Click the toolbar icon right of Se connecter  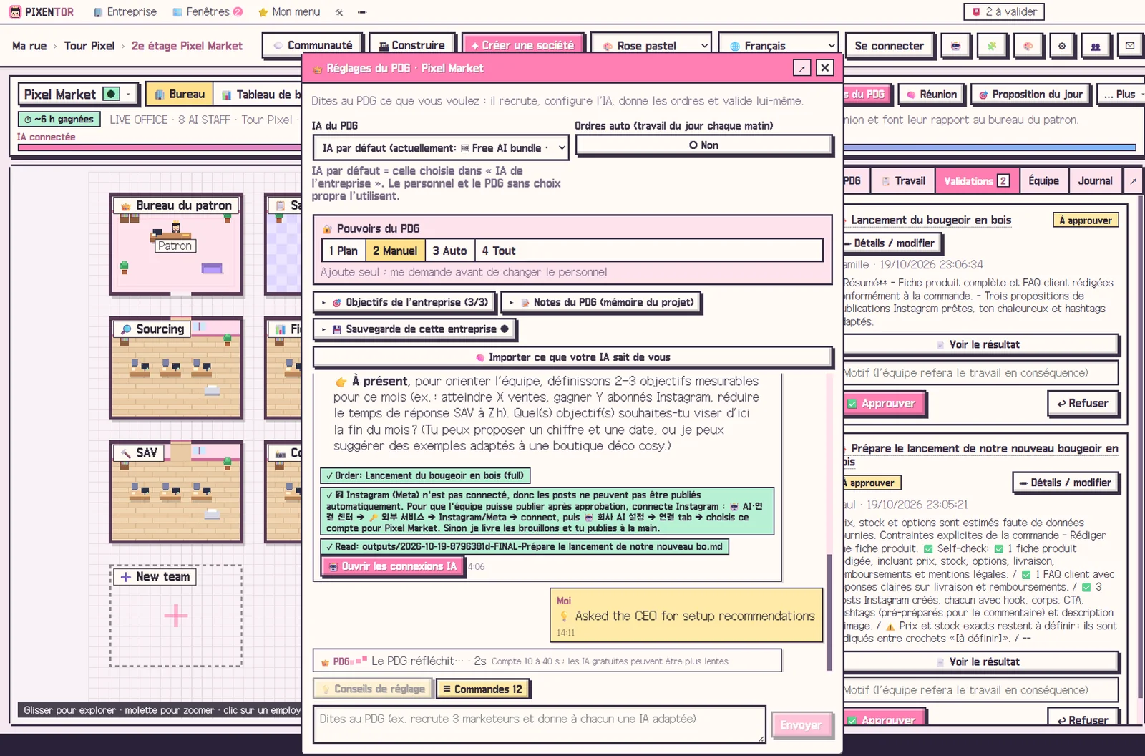pyautogui.click(x=956, y=46)
